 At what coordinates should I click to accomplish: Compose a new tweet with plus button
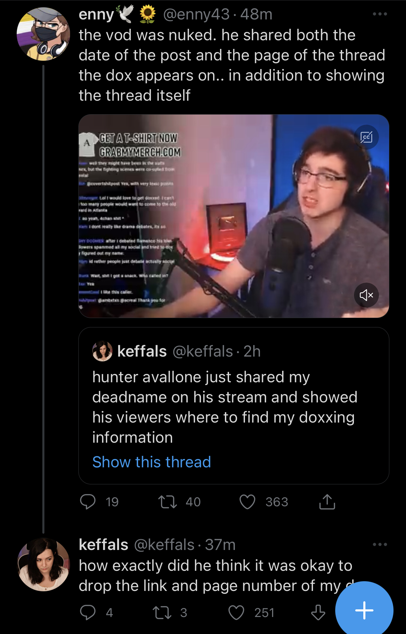364,610
